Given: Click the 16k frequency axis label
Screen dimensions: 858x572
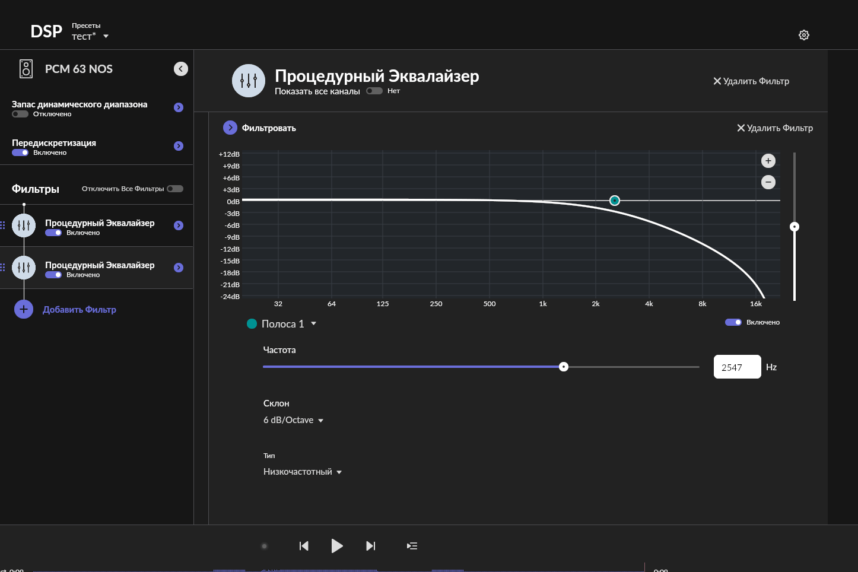Looking at the screenshot, I should click(756, 304).
